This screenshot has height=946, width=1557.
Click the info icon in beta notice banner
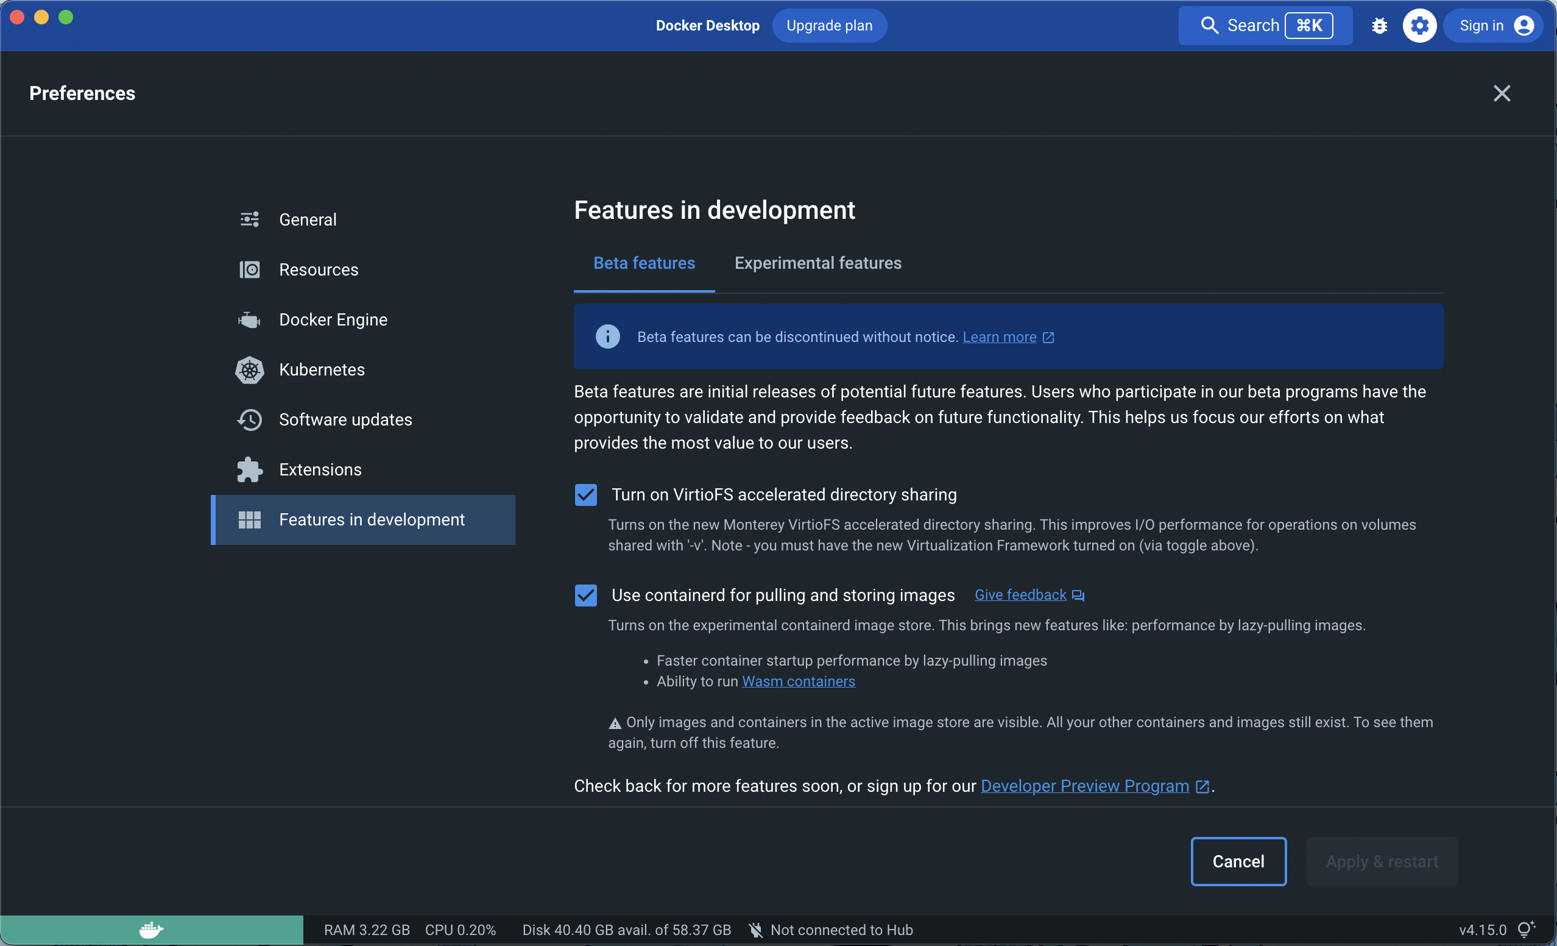tap(607, 336)
